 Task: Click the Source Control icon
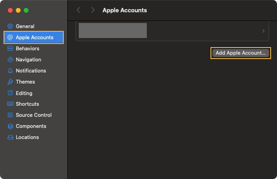[x=10, y=115]
